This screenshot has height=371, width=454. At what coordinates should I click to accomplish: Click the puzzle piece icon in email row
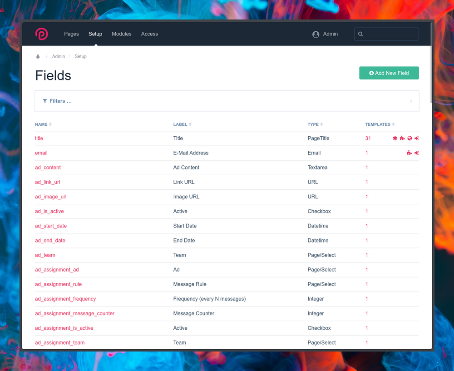pos(410,153)
